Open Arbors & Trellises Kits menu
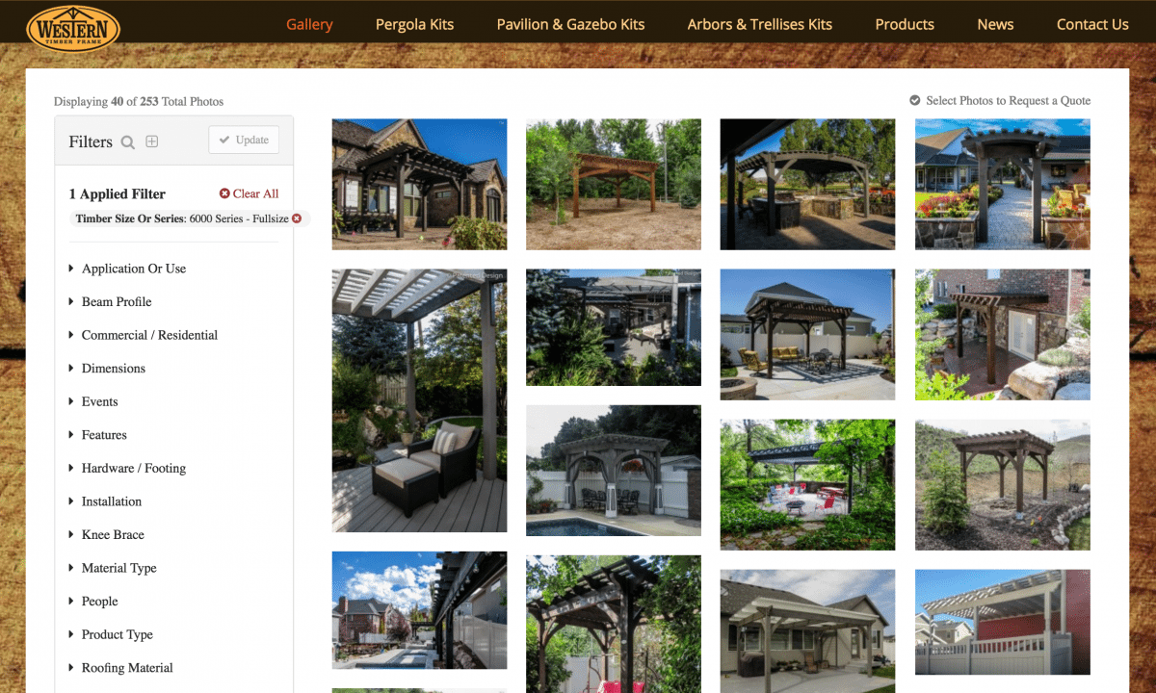Screen dimensions: 1156x693 pyautogui.click(x=760, y=24)
